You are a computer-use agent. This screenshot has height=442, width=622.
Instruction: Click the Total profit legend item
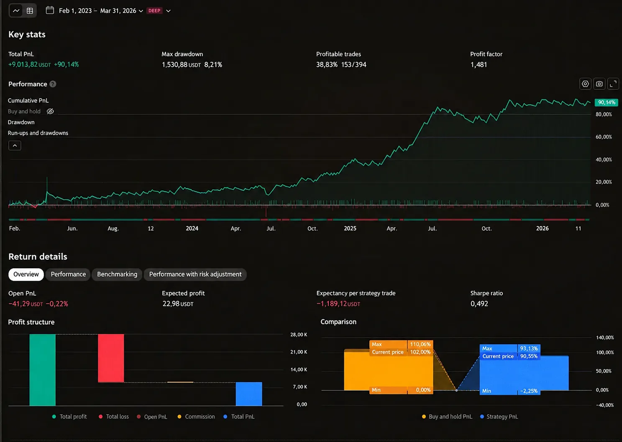[69, 417]
